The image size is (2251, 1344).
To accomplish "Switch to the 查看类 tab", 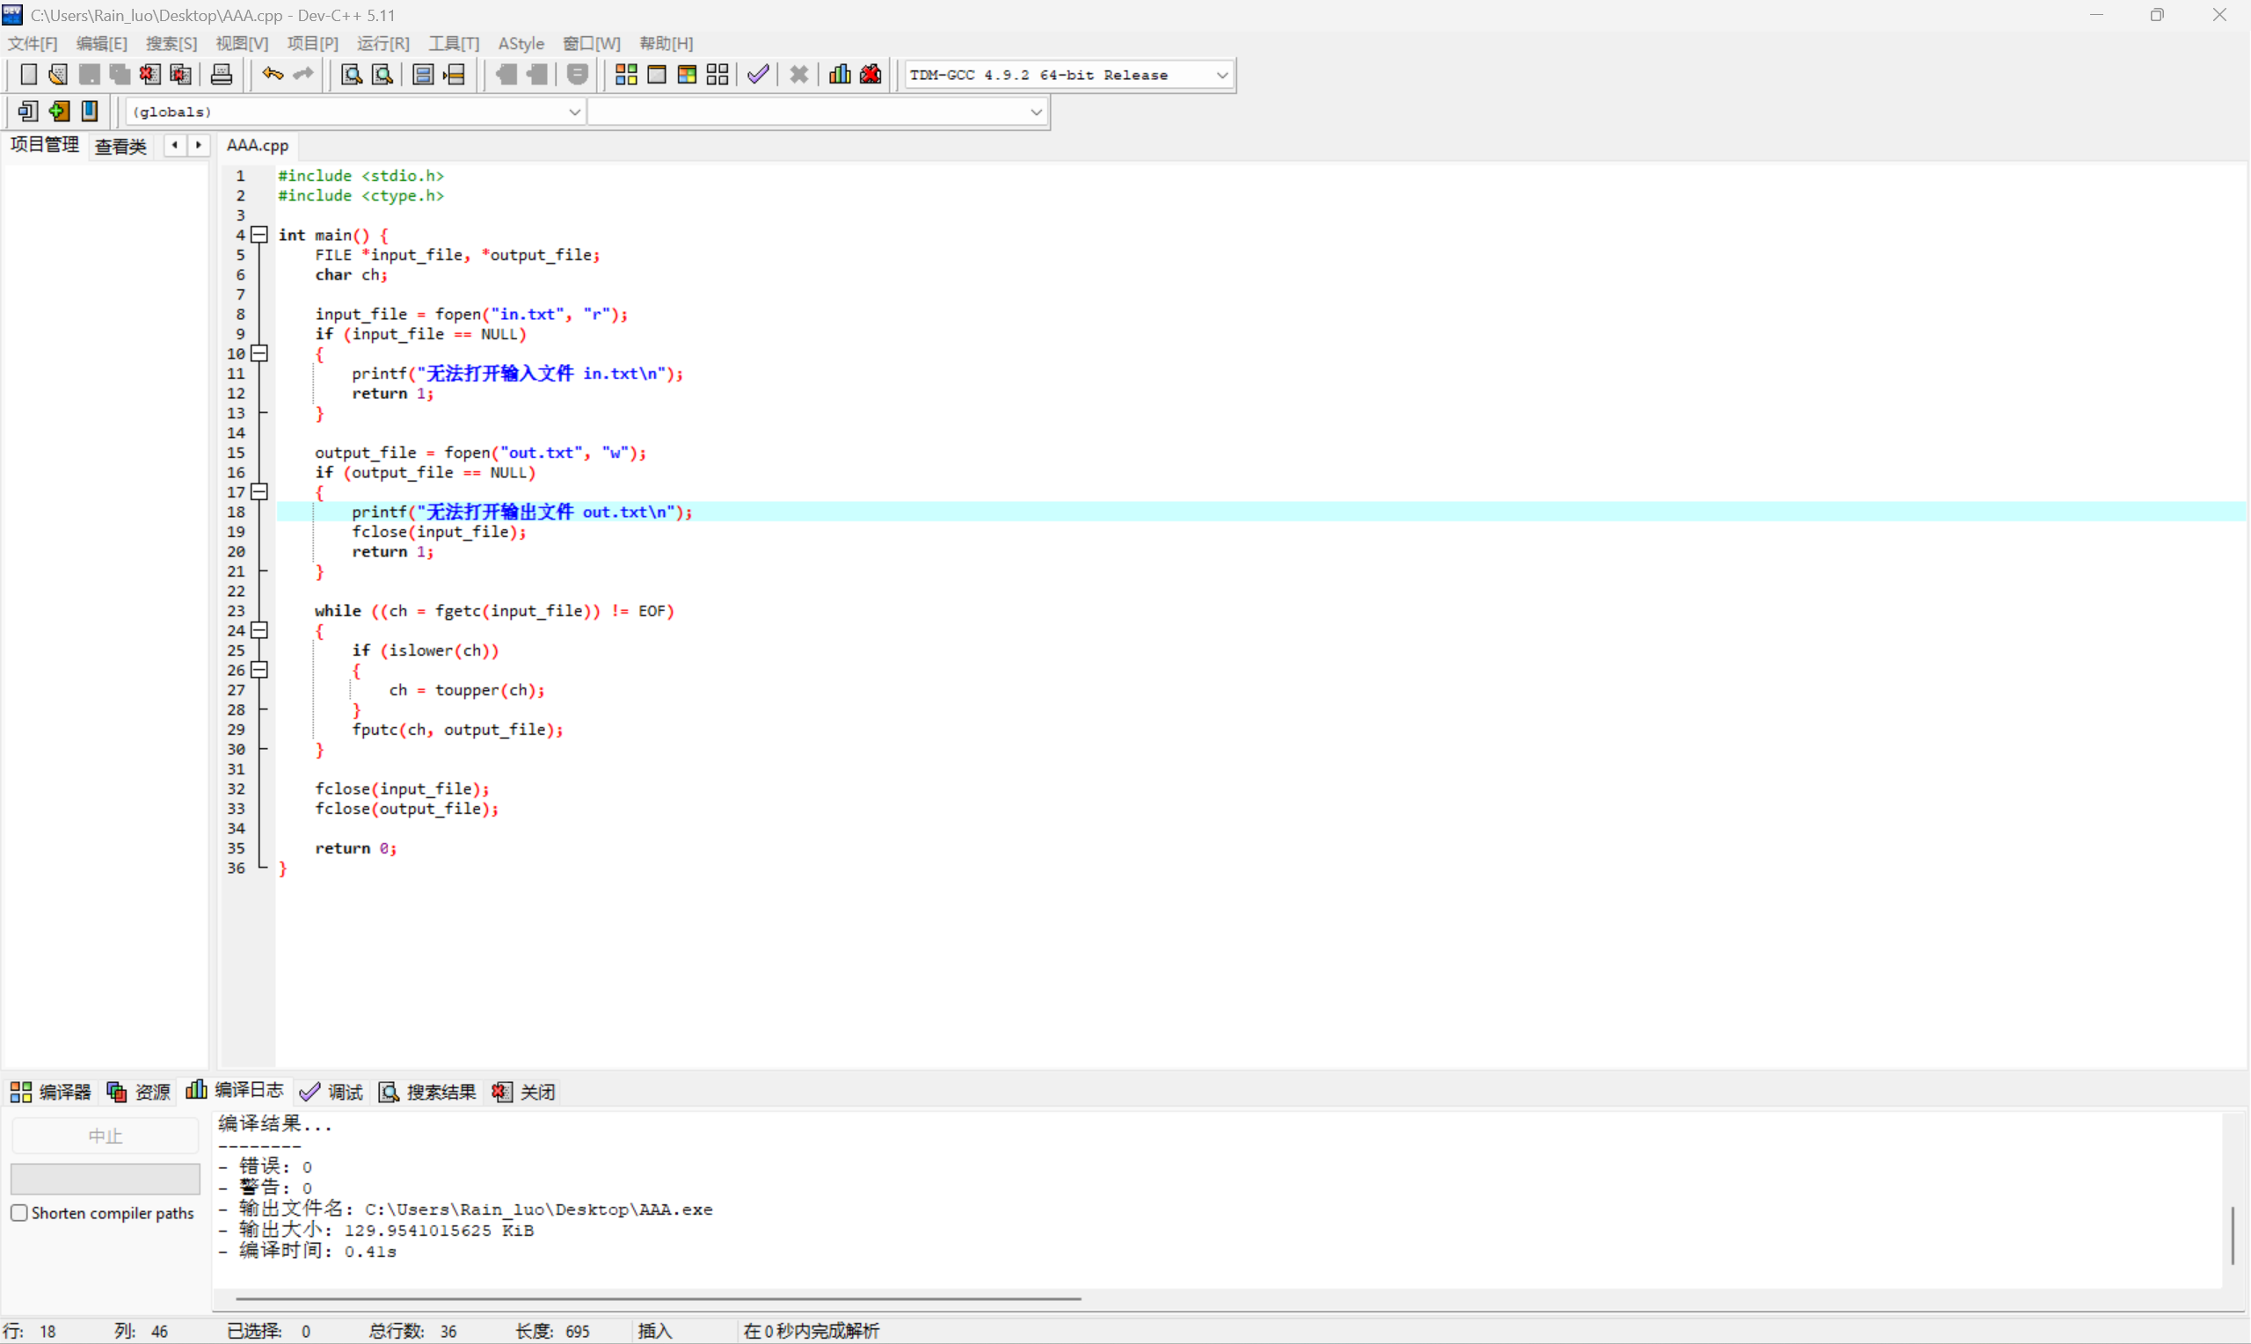I will click(x=120, y=146).
